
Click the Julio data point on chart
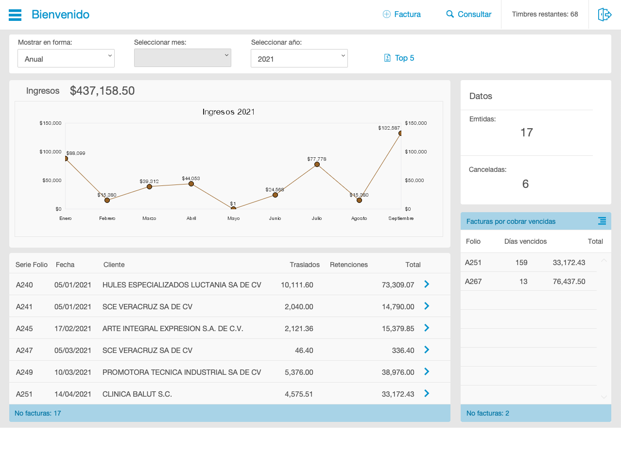coord(317,165)
